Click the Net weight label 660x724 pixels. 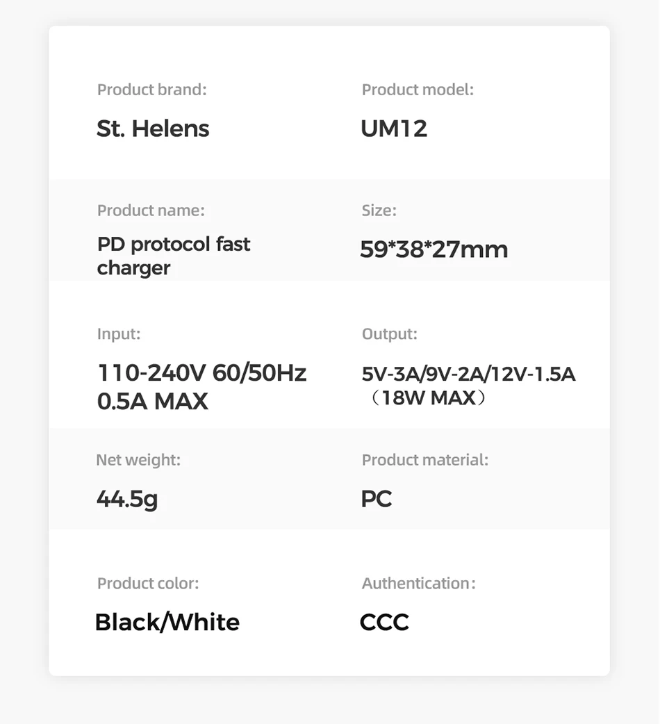[x=138, y=460]
